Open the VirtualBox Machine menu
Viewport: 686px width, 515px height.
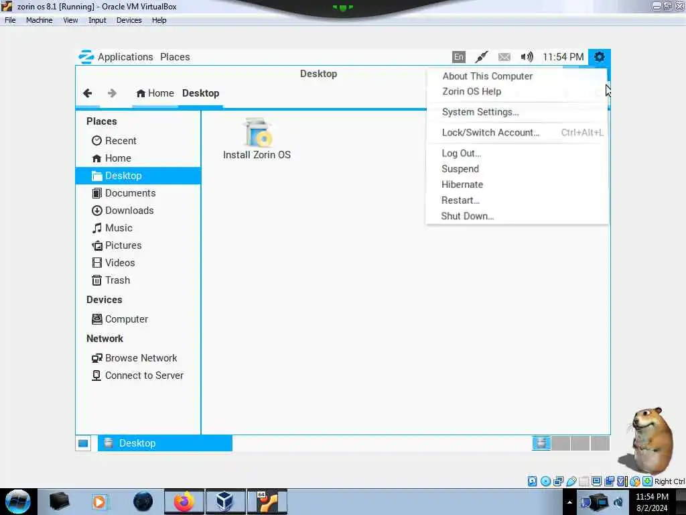click(40, 20)
